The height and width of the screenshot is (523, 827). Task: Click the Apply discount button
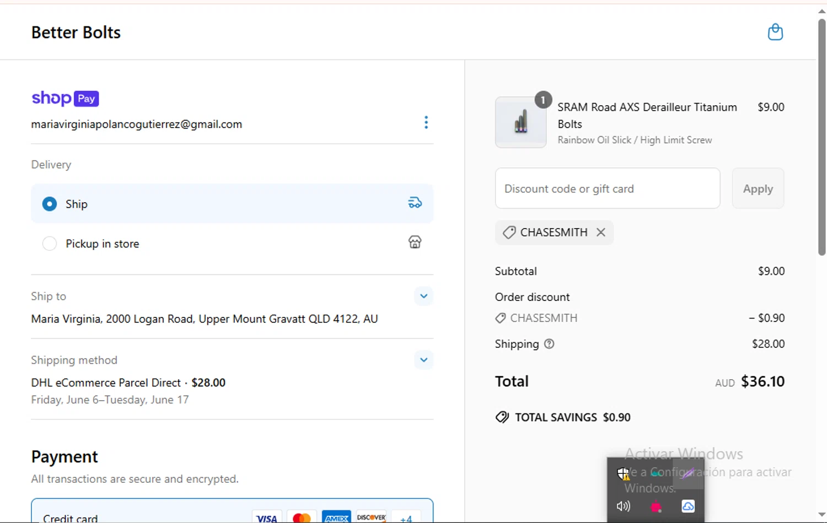[758, 188]
